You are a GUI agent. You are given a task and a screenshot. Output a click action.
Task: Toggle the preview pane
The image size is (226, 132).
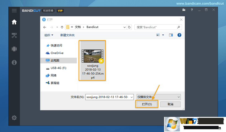pos(171,35)
